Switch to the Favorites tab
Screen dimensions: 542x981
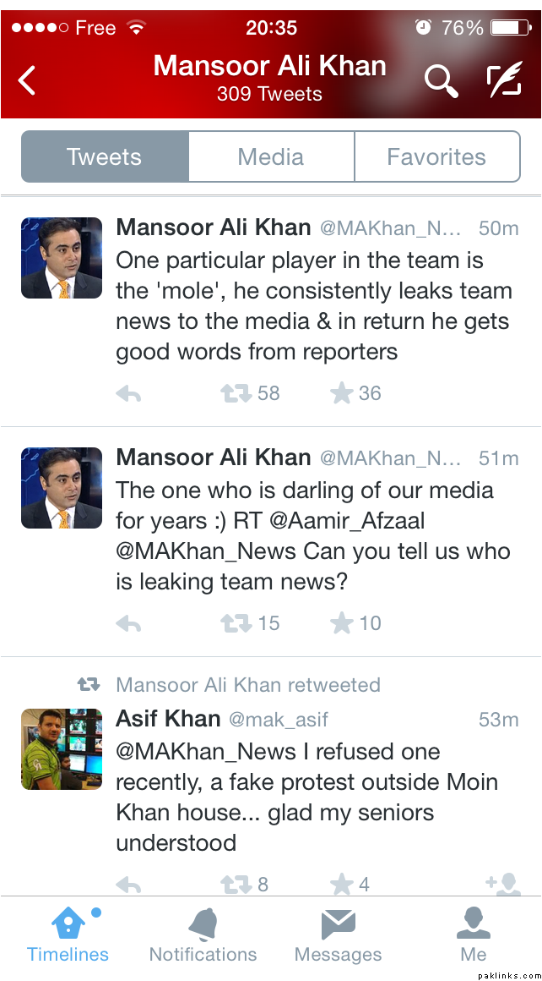point(436,156)
